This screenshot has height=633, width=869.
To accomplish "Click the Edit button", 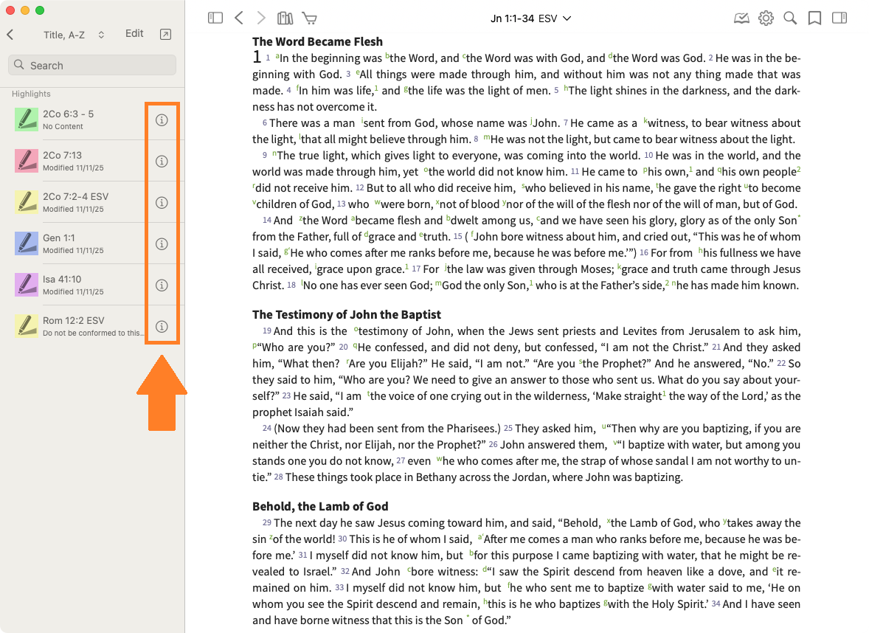I will (x=134, y=34).
